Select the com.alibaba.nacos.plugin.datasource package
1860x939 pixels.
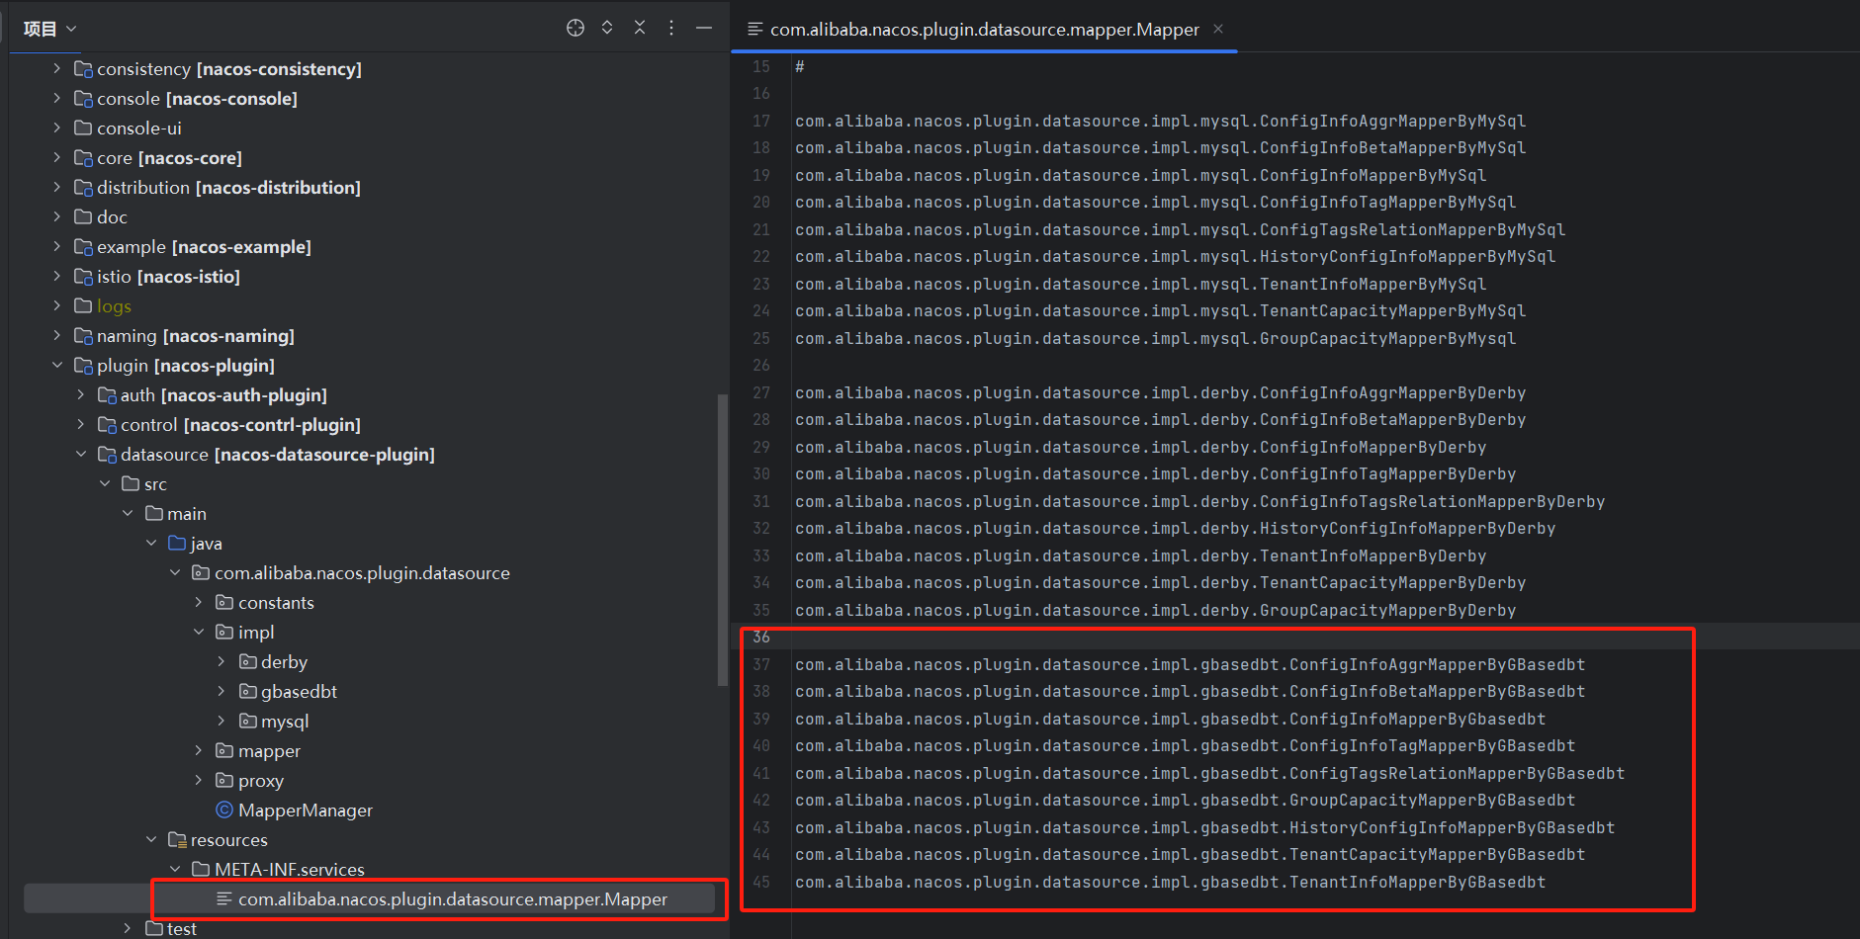click(x=362, y=572)
